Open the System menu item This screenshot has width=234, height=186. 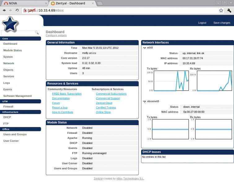[8, 57]
